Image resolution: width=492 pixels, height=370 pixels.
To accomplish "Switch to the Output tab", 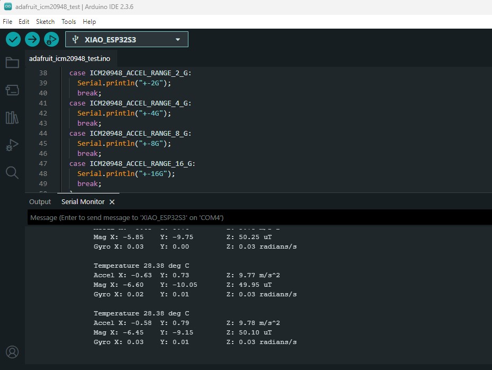I will 40,202.
